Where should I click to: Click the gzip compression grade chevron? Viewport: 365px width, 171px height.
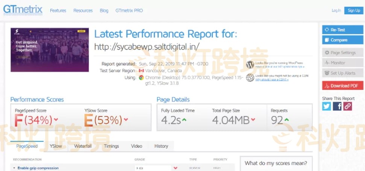[176, 168]
